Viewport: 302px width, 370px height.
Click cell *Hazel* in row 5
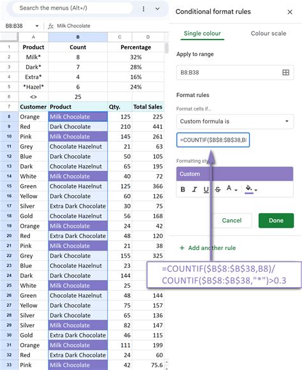tap(34, 87)
